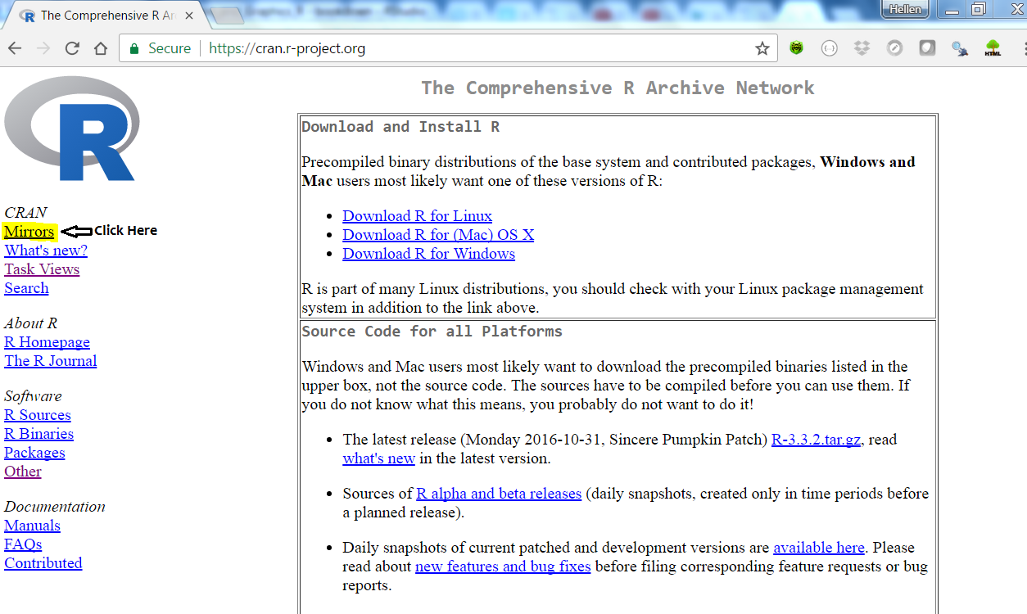The height and width of the screenshot is (614, 1027).
Task: Open the Task Views link
Action: click(42, 269)
